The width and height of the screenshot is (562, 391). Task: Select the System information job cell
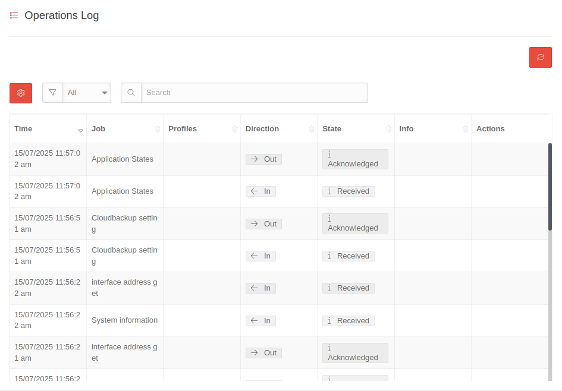(x=124, y=320)
